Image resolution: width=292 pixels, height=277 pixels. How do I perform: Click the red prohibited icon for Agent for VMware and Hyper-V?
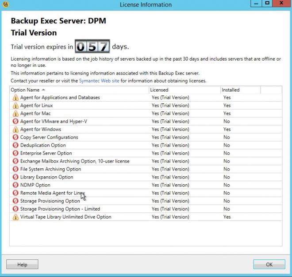(x=16, y=121)
